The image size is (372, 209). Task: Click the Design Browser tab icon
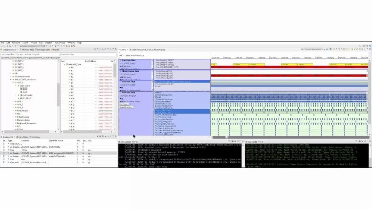2,49
